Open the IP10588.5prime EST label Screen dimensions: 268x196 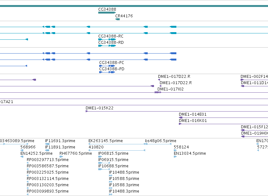point(124,179)
